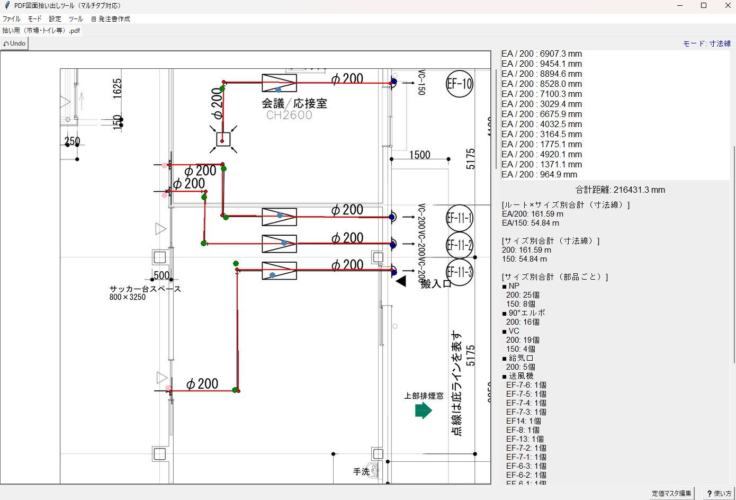The image size is (736, 500).
Task: Select list entry EA / 200 : 8528.0 mm
Action: [542, 84]
